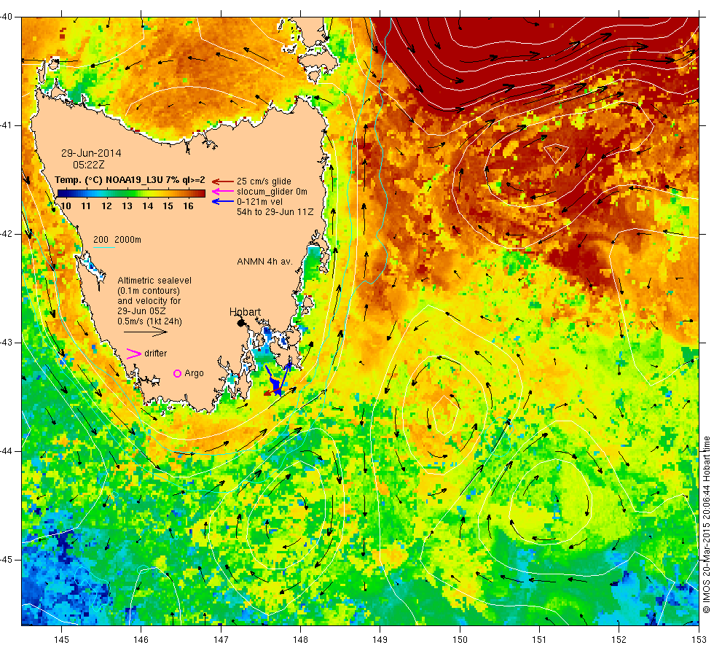714x656 pixels.
Task: Click the 0.5m/s (1kt 24h) label
Action: [x=150, y=321]
